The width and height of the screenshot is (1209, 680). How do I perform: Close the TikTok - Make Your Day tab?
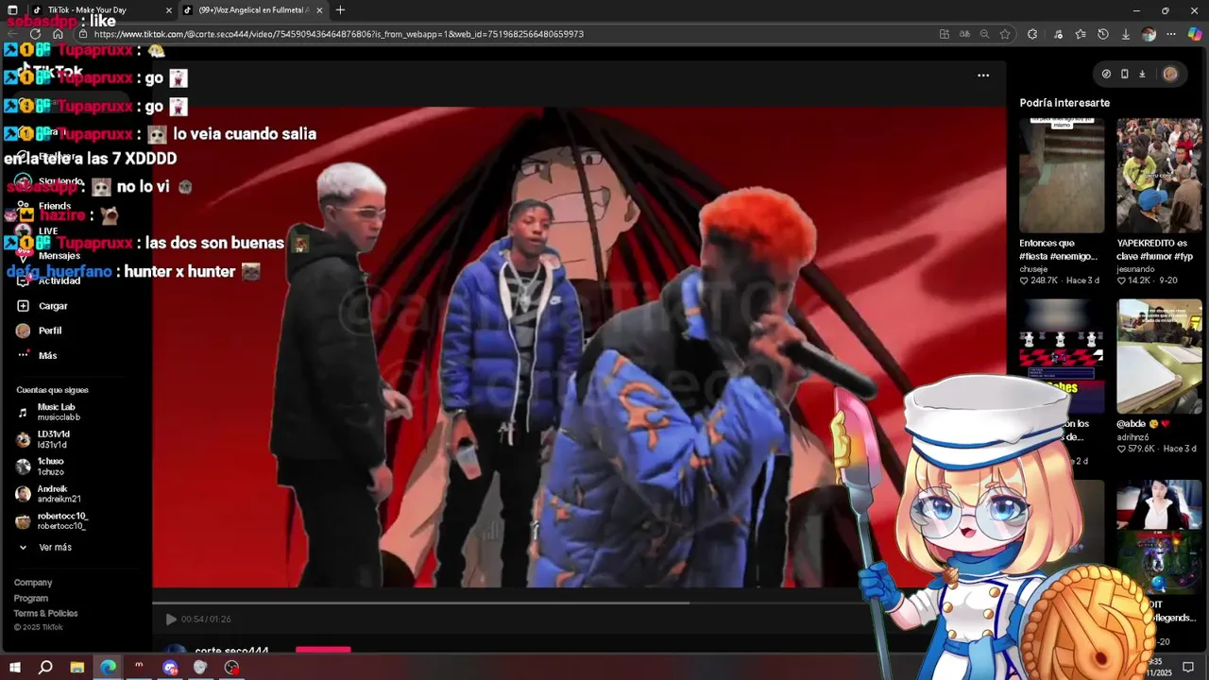point(169,10)
